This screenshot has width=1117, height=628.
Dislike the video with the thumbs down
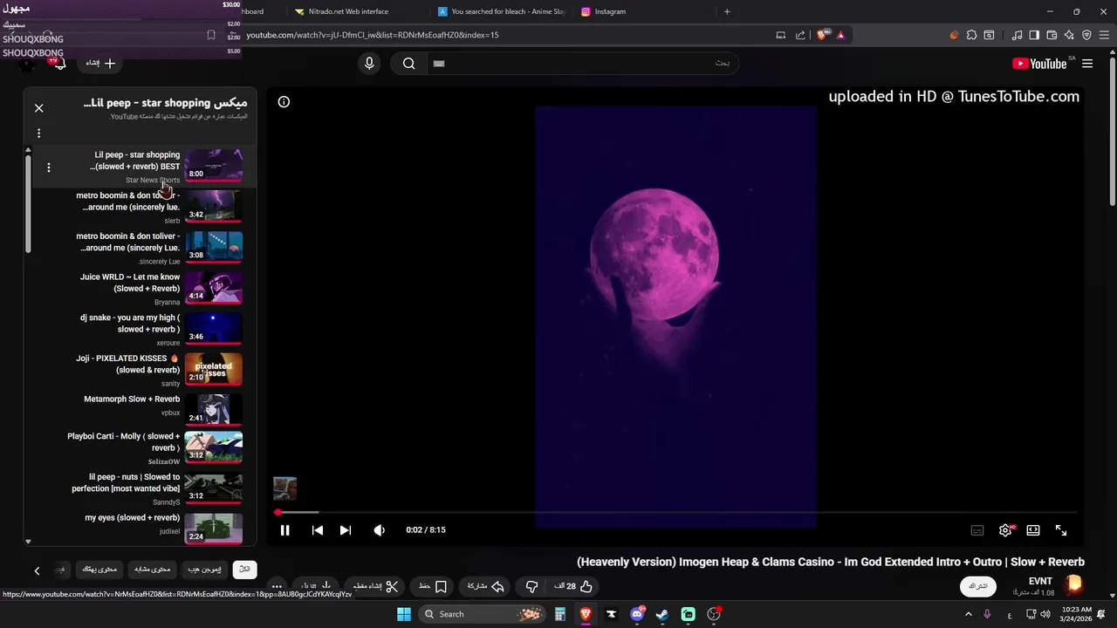[531, 587]
